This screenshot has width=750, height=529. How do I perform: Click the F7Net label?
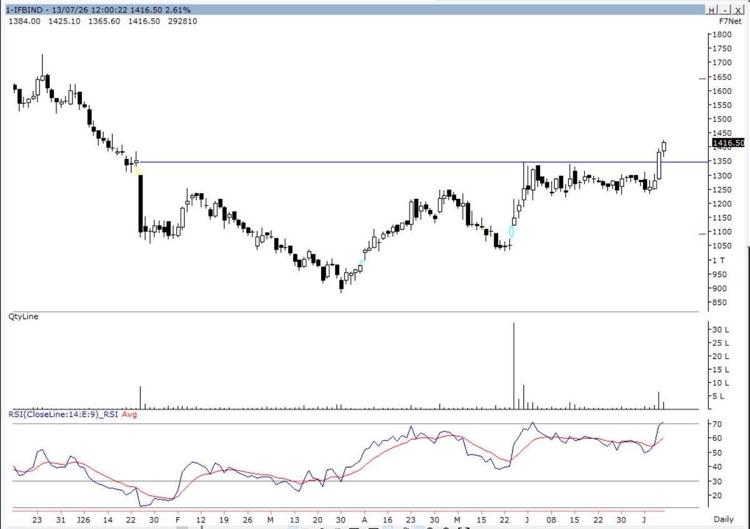pos(730,21)
